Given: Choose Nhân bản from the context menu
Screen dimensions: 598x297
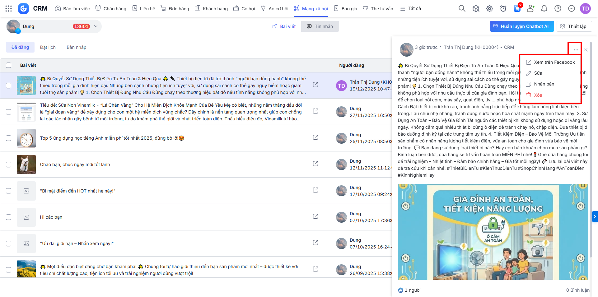Looking at the screenshot, I should point(544,84).
